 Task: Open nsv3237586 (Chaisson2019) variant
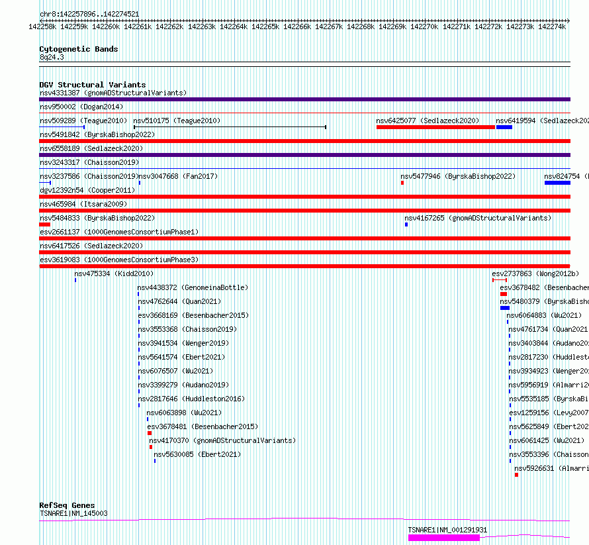(89, 176)
